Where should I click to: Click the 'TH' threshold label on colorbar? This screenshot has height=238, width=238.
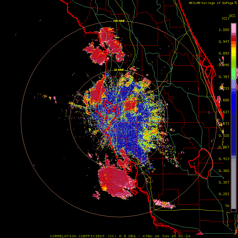click(227, 206)
